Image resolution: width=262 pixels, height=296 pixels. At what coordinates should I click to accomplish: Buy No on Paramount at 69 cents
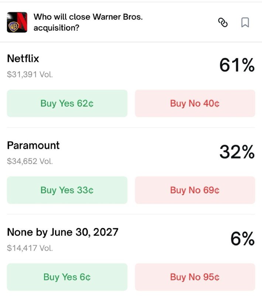[x=195, y=190]
